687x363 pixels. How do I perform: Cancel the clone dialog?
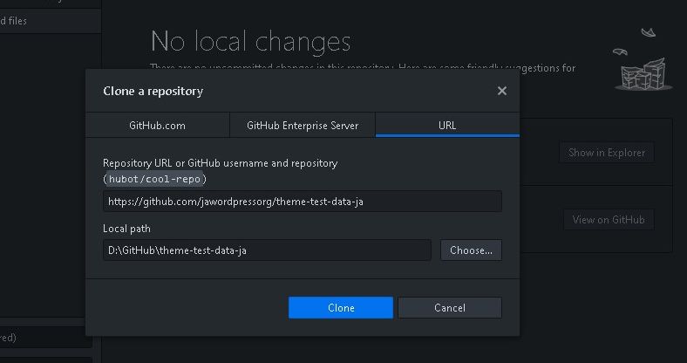449,307
